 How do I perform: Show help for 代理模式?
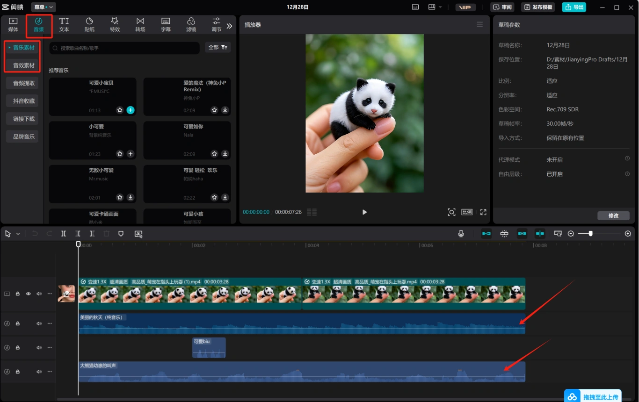tap(627, 159)
